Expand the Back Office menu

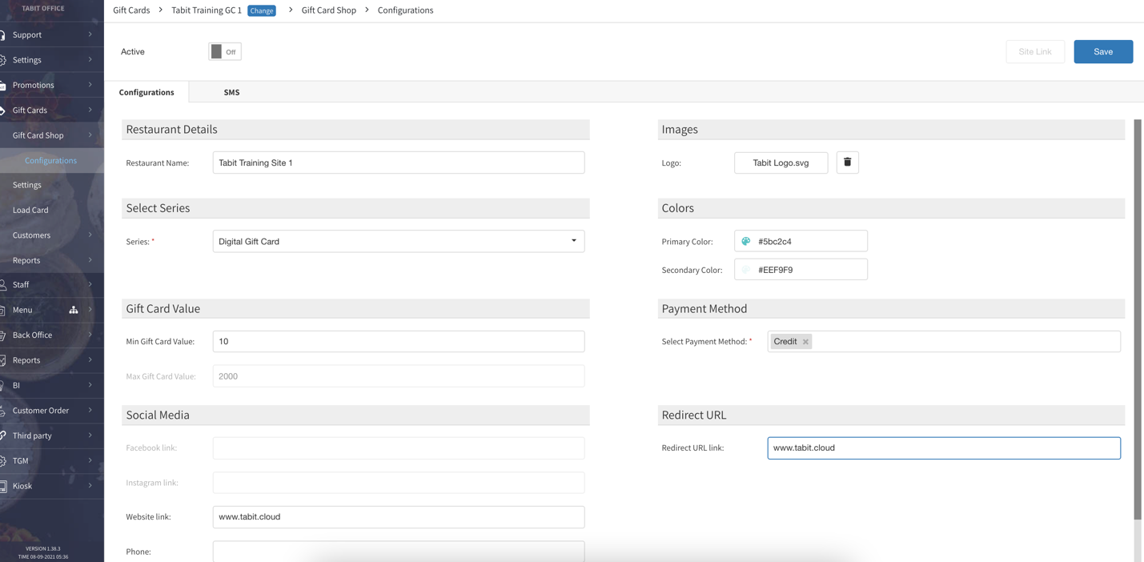90,335
